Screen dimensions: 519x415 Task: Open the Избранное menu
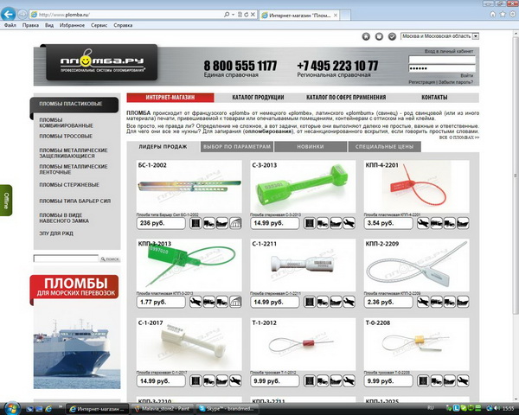pyautogui.click(x=72, y=25)
